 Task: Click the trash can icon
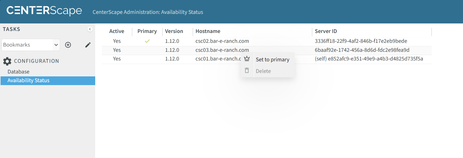(247, 71)
